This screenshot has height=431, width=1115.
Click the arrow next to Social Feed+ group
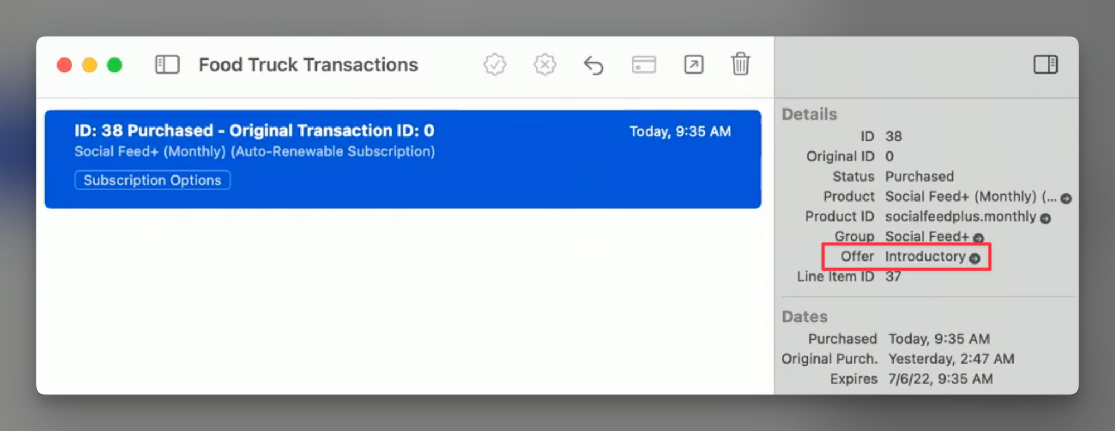(978, 238)
